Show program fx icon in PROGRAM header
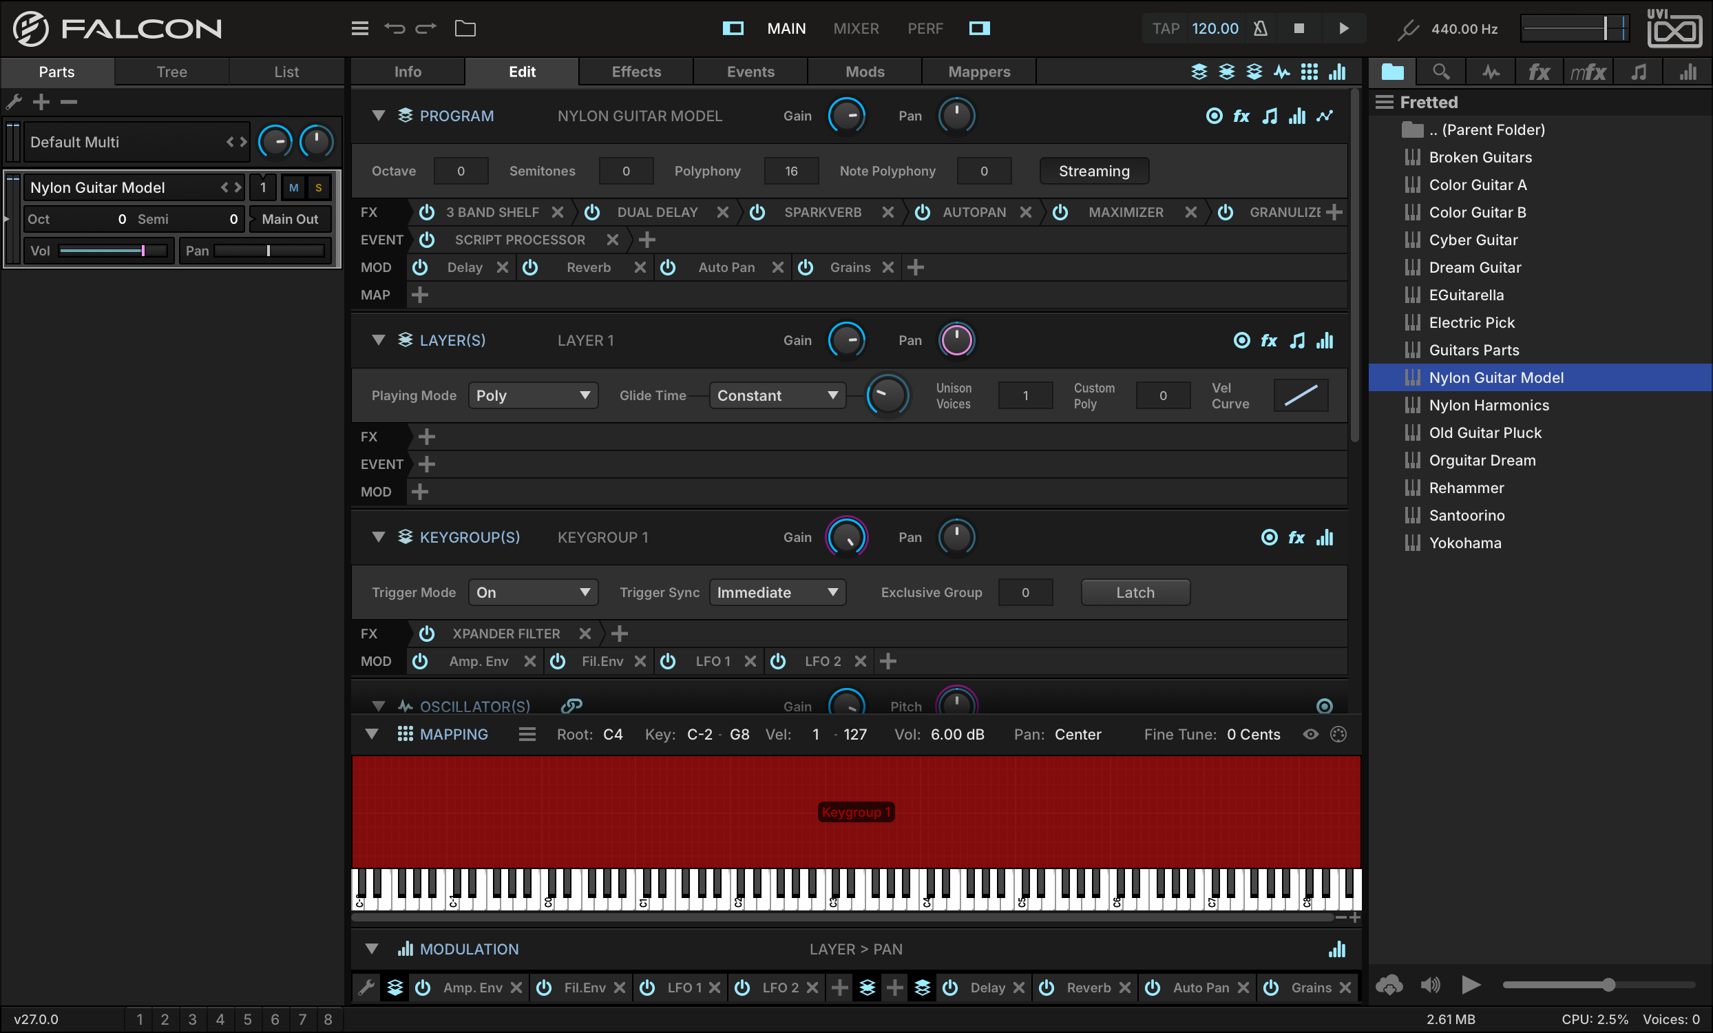 [1241, 116]
